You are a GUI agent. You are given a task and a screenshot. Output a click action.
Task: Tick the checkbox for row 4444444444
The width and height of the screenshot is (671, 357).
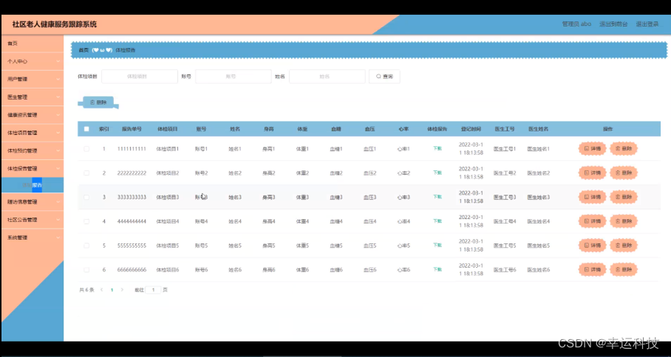[86, 221]
